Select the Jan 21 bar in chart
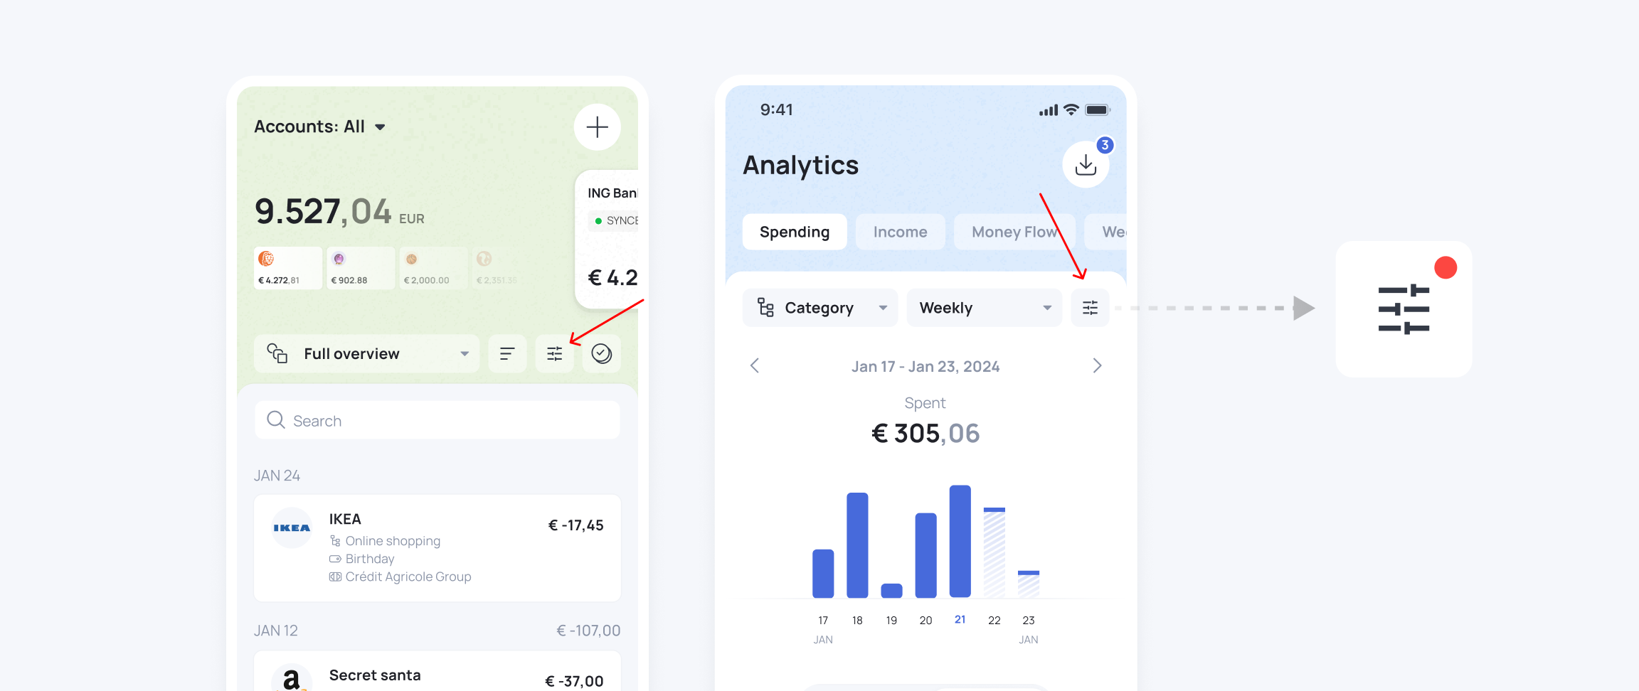 [960, 541]
